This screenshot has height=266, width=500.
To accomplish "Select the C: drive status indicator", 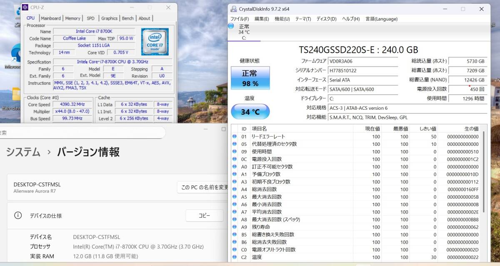I will 244,32.
